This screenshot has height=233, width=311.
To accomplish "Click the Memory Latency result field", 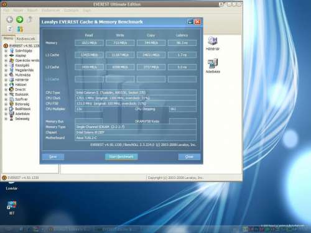I will click(182, 43).
